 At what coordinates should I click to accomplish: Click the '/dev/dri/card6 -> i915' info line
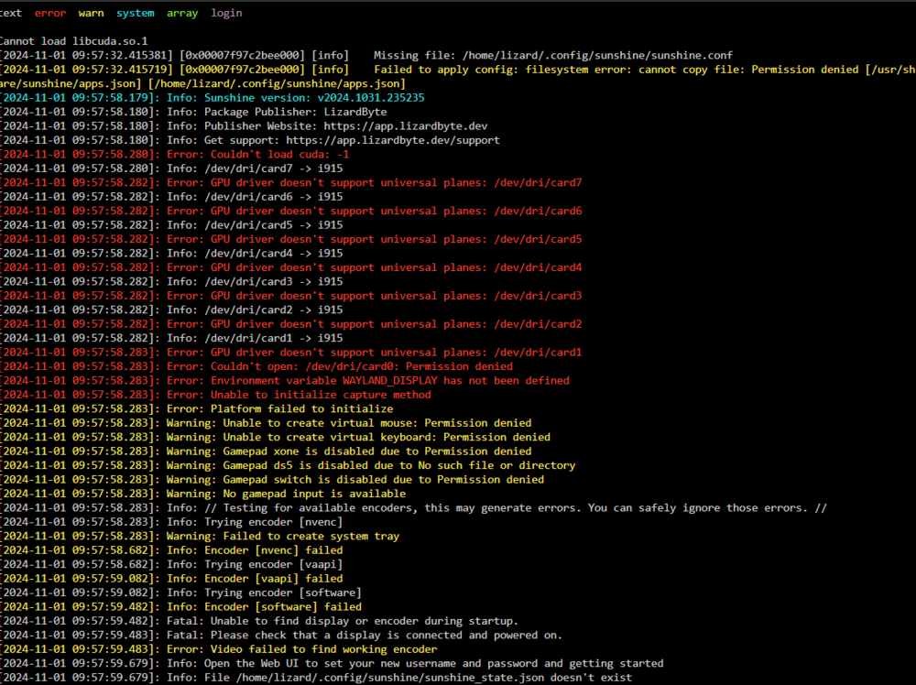(171, 197)
